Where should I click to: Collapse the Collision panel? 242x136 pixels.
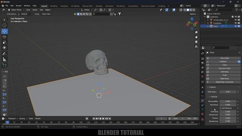click(x=208, y=87)
